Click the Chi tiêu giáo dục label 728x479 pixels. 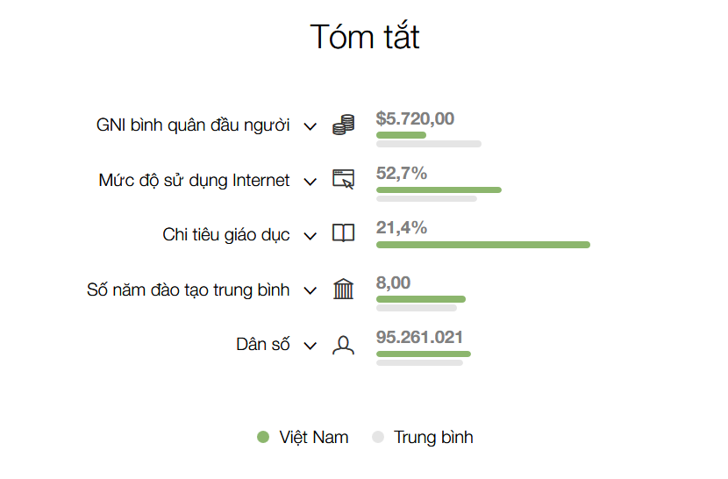click(226, 235)
